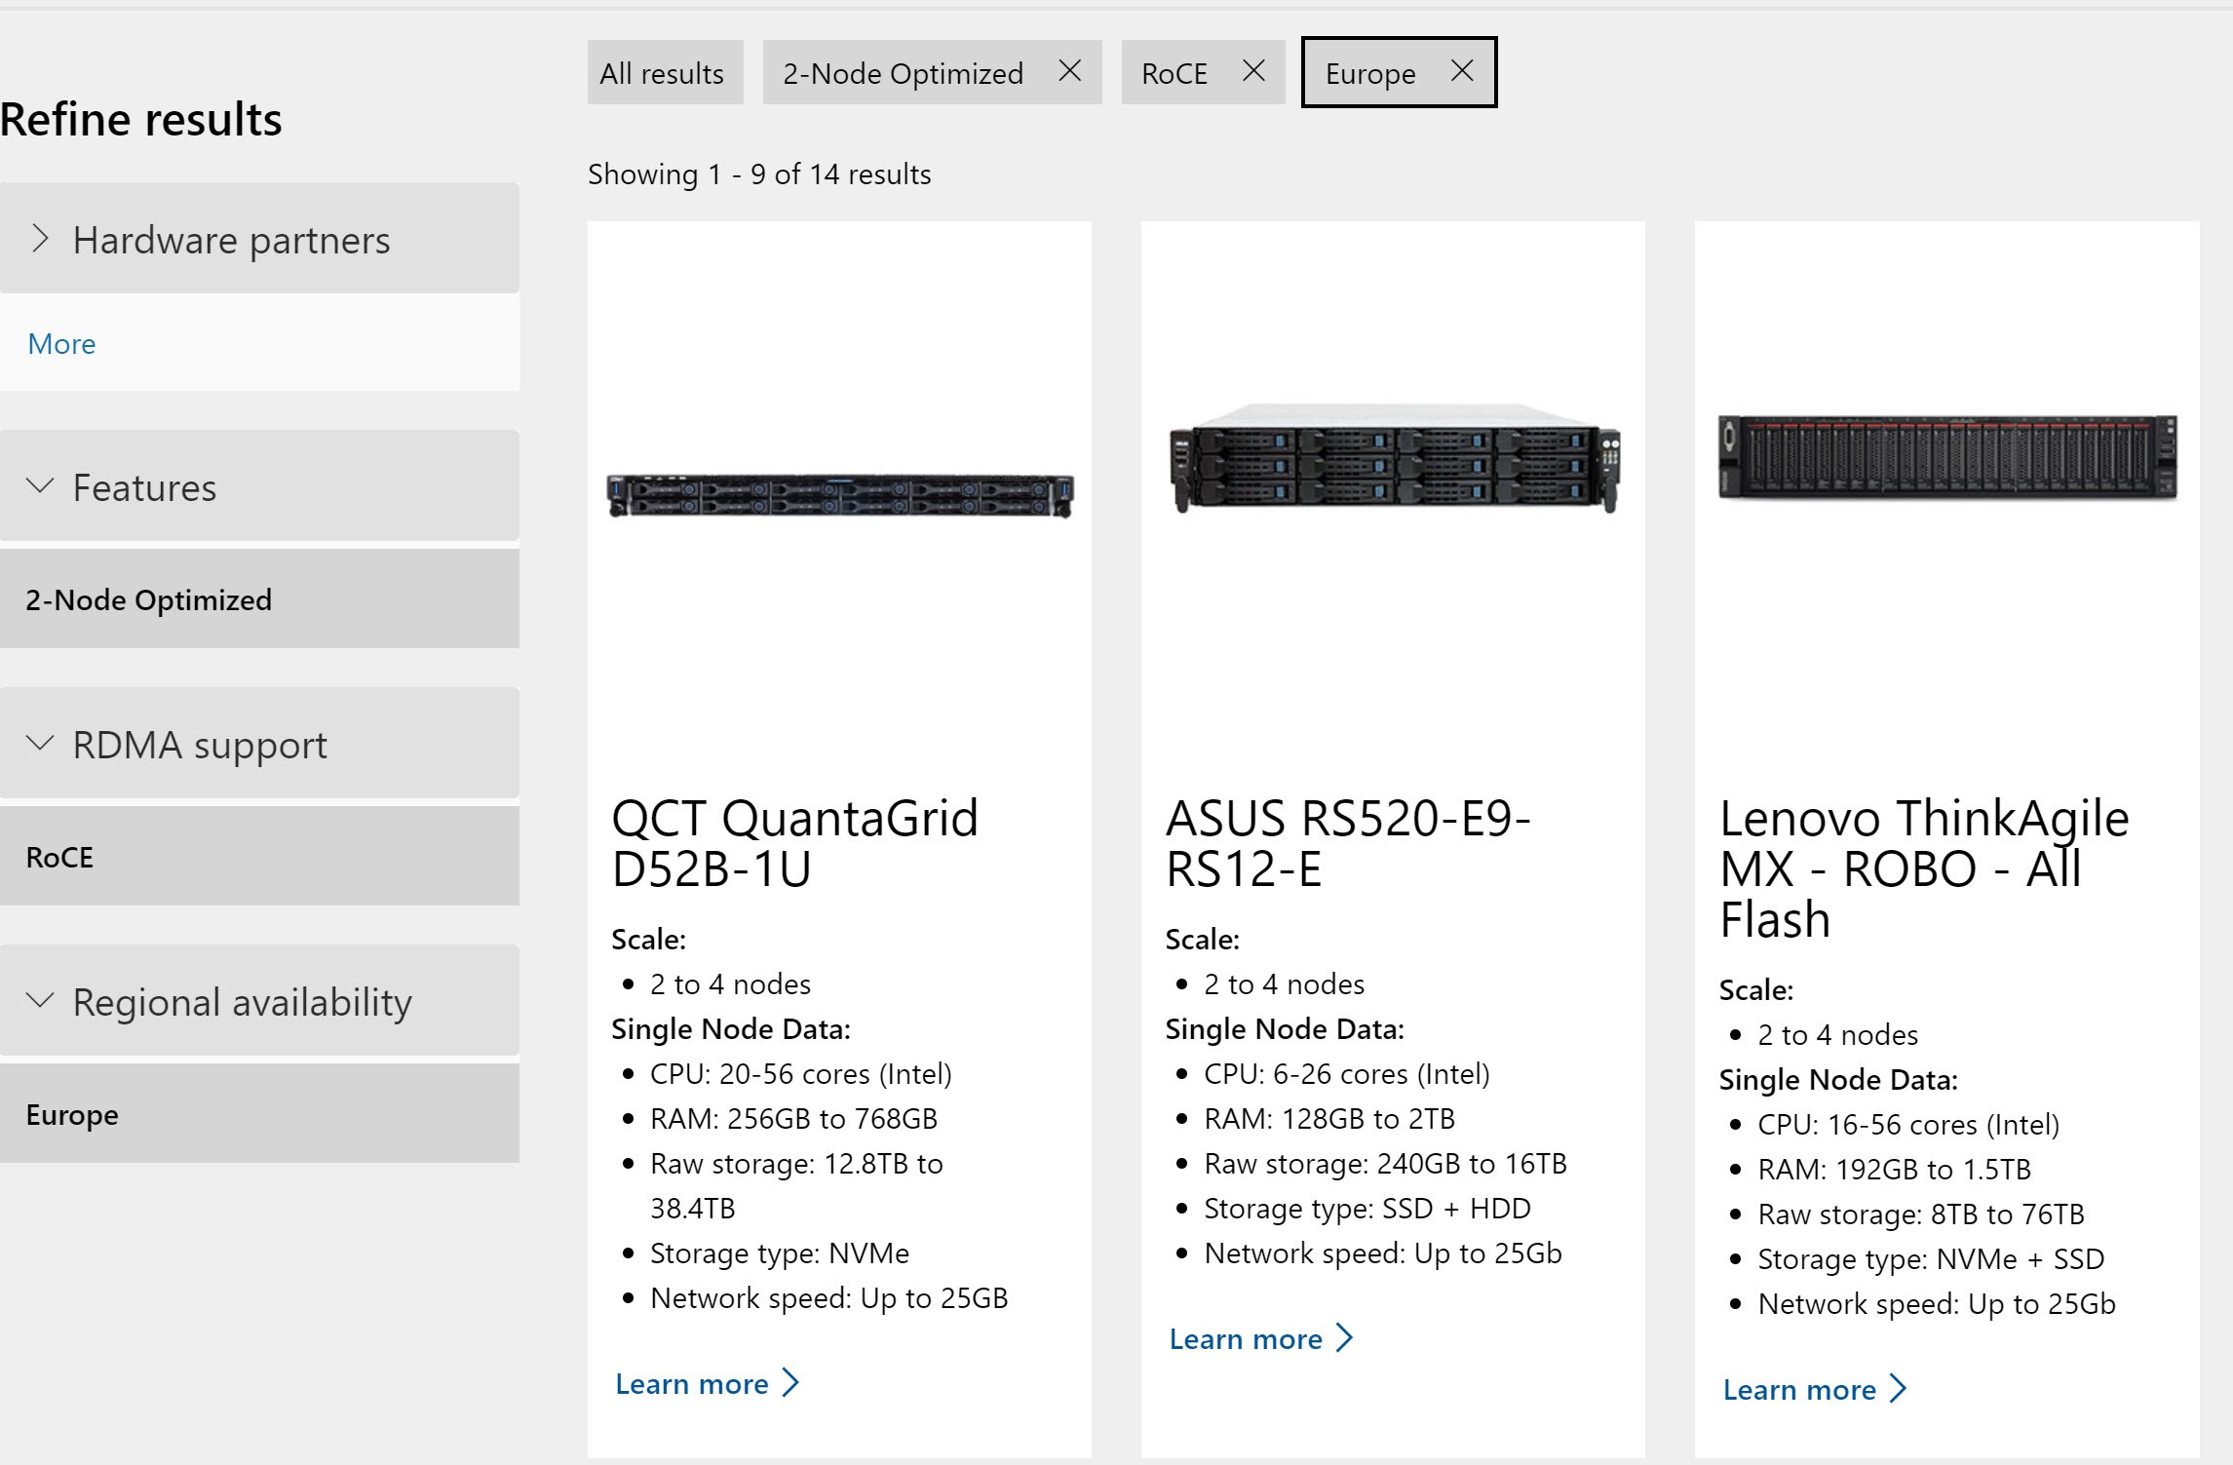This screenshot has height=1465, width=2233.
Task: Click the QCT QuantaGrid server image
Action: pos(840,496)
